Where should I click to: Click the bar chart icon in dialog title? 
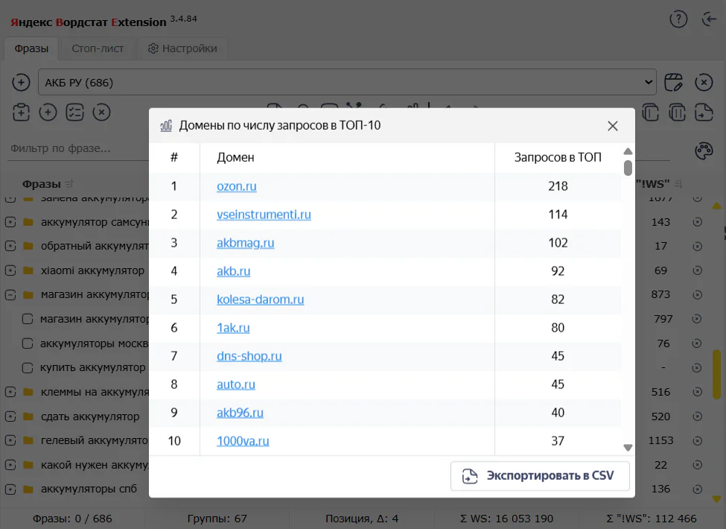[x=166, y=125]
